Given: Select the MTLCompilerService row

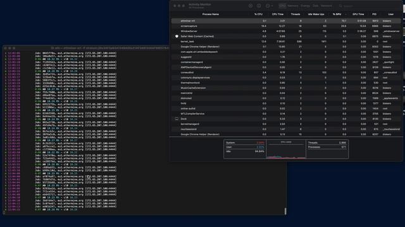Looking at the screenshot, I should [x=286, y=113].
